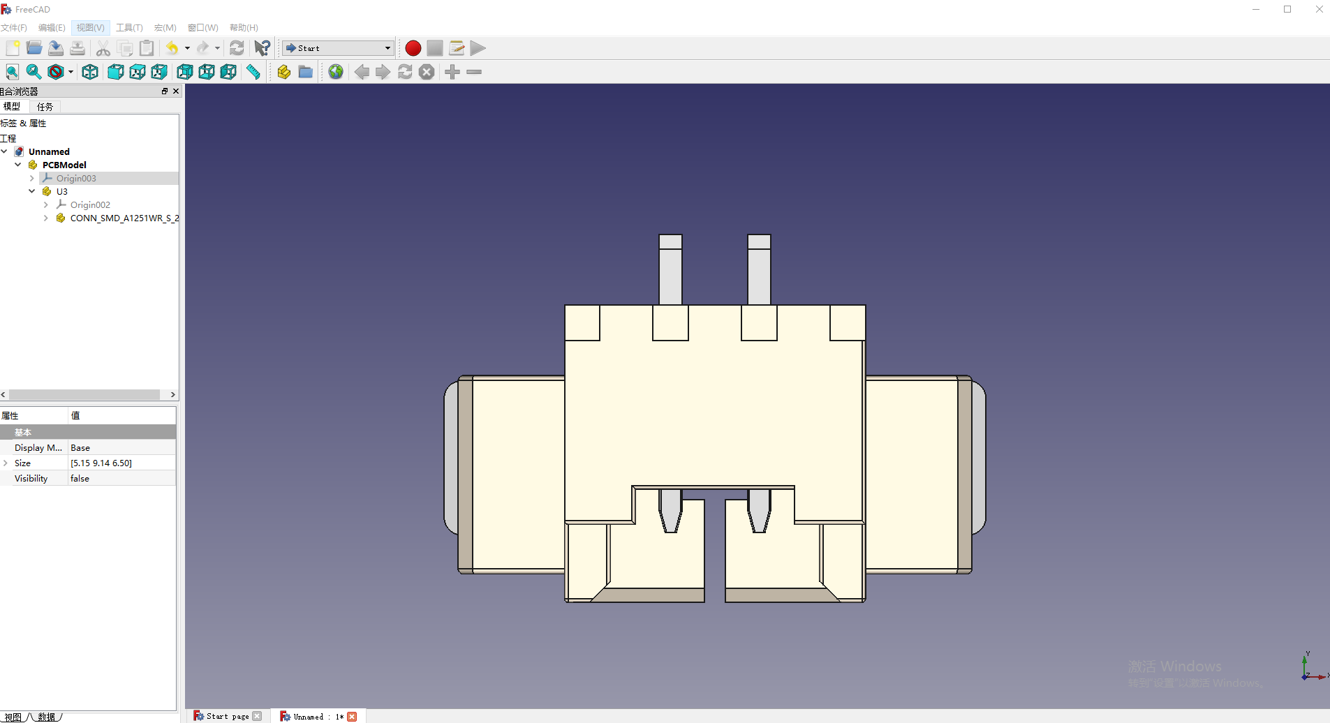
Task: Open the draw style dropdown arrow
Action: pyautogui.click(x=71, y=72)
